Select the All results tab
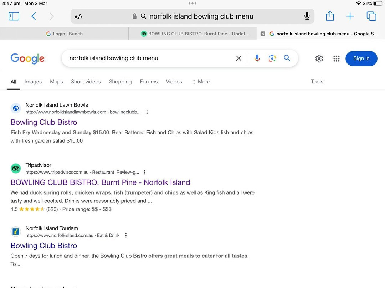The width and height of the screenshot is (385, 288). [14, 82]
